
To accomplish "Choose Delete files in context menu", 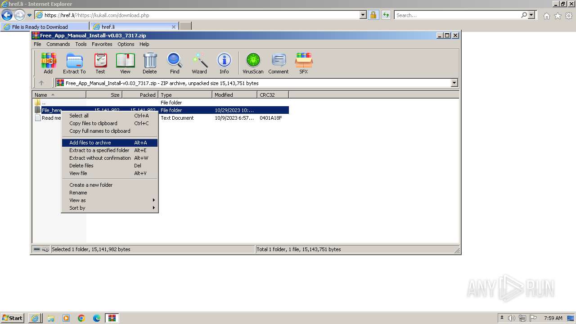I will click(x=110, y=166).
